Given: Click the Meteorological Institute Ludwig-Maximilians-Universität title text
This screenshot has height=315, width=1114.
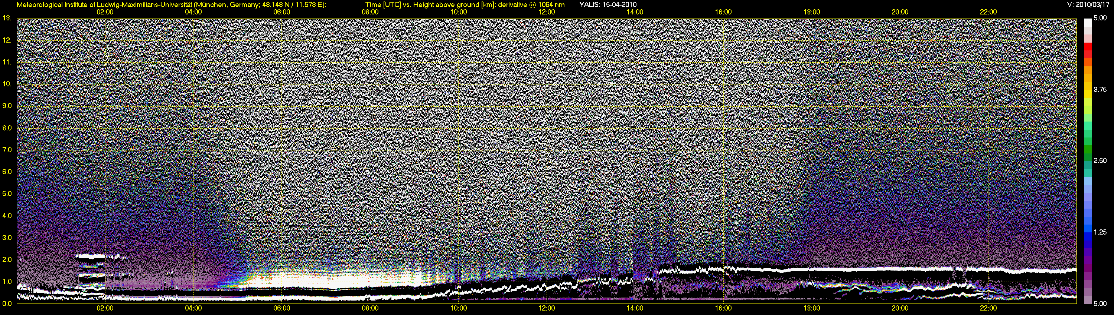Looking at the screenshot, I should [x=172, y=5].
